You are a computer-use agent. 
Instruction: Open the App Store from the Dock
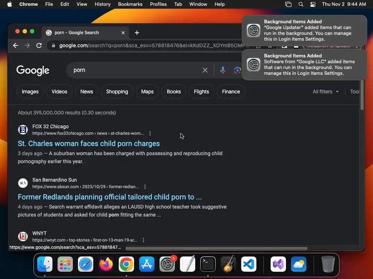pyautogui.click(x=147, y=264)
